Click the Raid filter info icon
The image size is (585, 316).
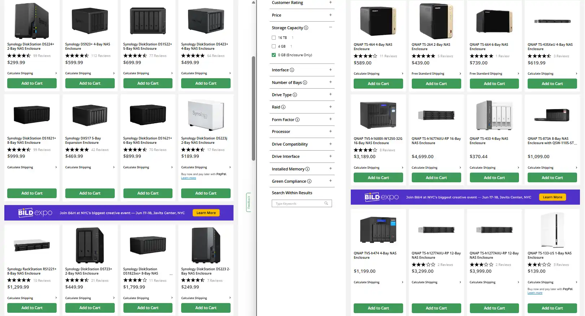click(x=283, y=107)
